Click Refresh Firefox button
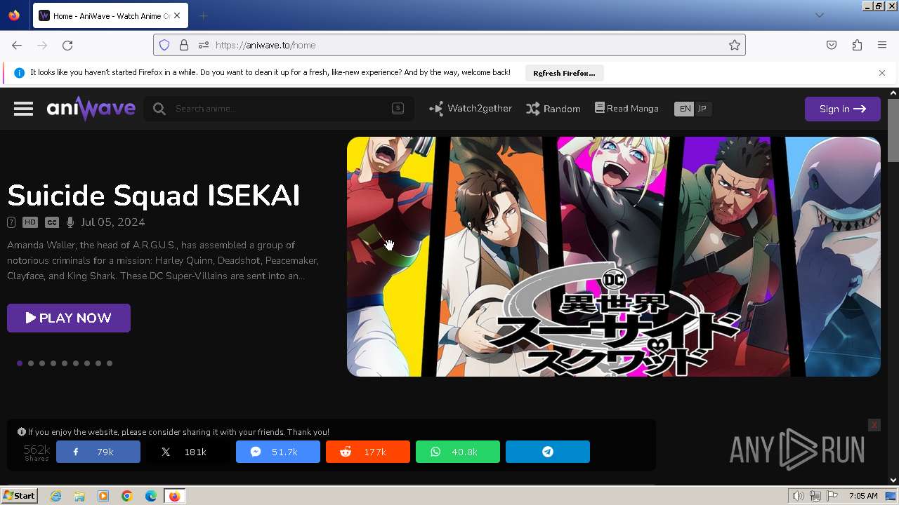 tap(564, 73)
